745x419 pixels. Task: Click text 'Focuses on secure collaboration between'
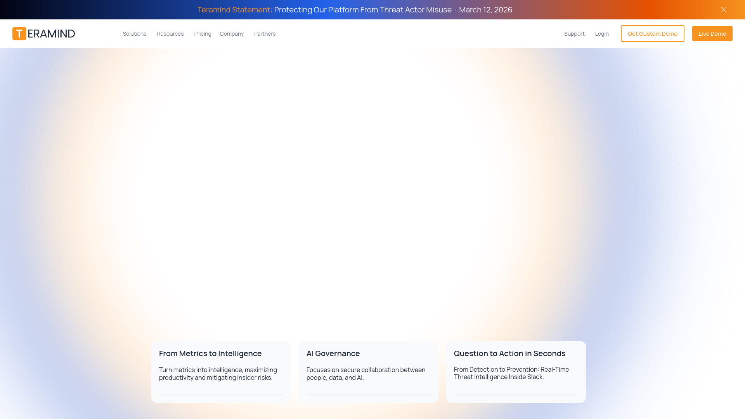click(366, 370)
